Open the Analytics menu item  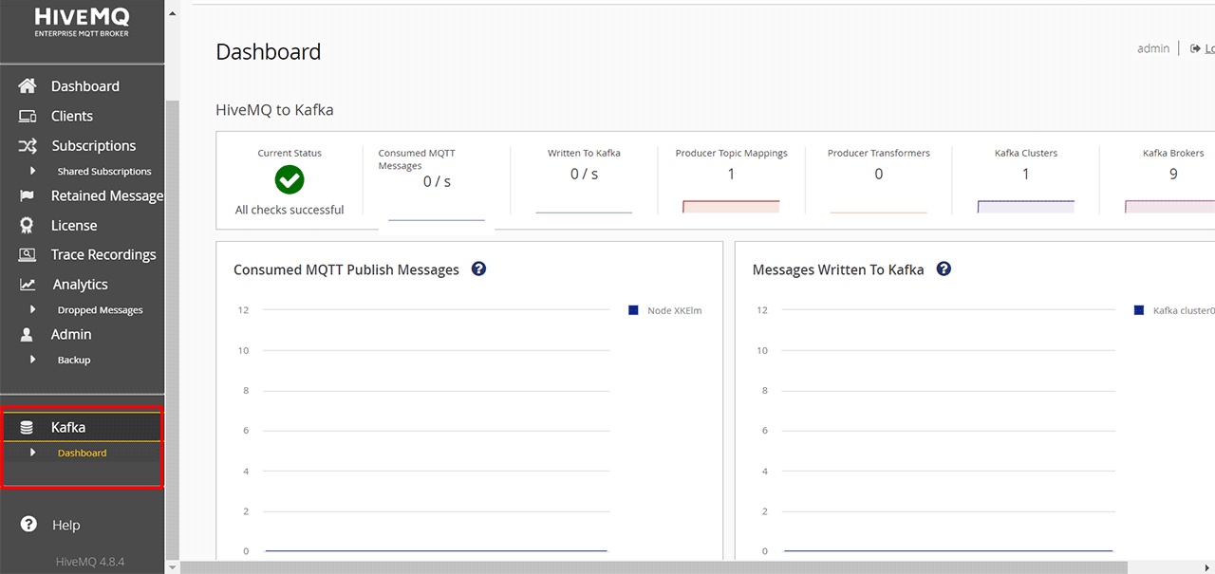[83, 284]
